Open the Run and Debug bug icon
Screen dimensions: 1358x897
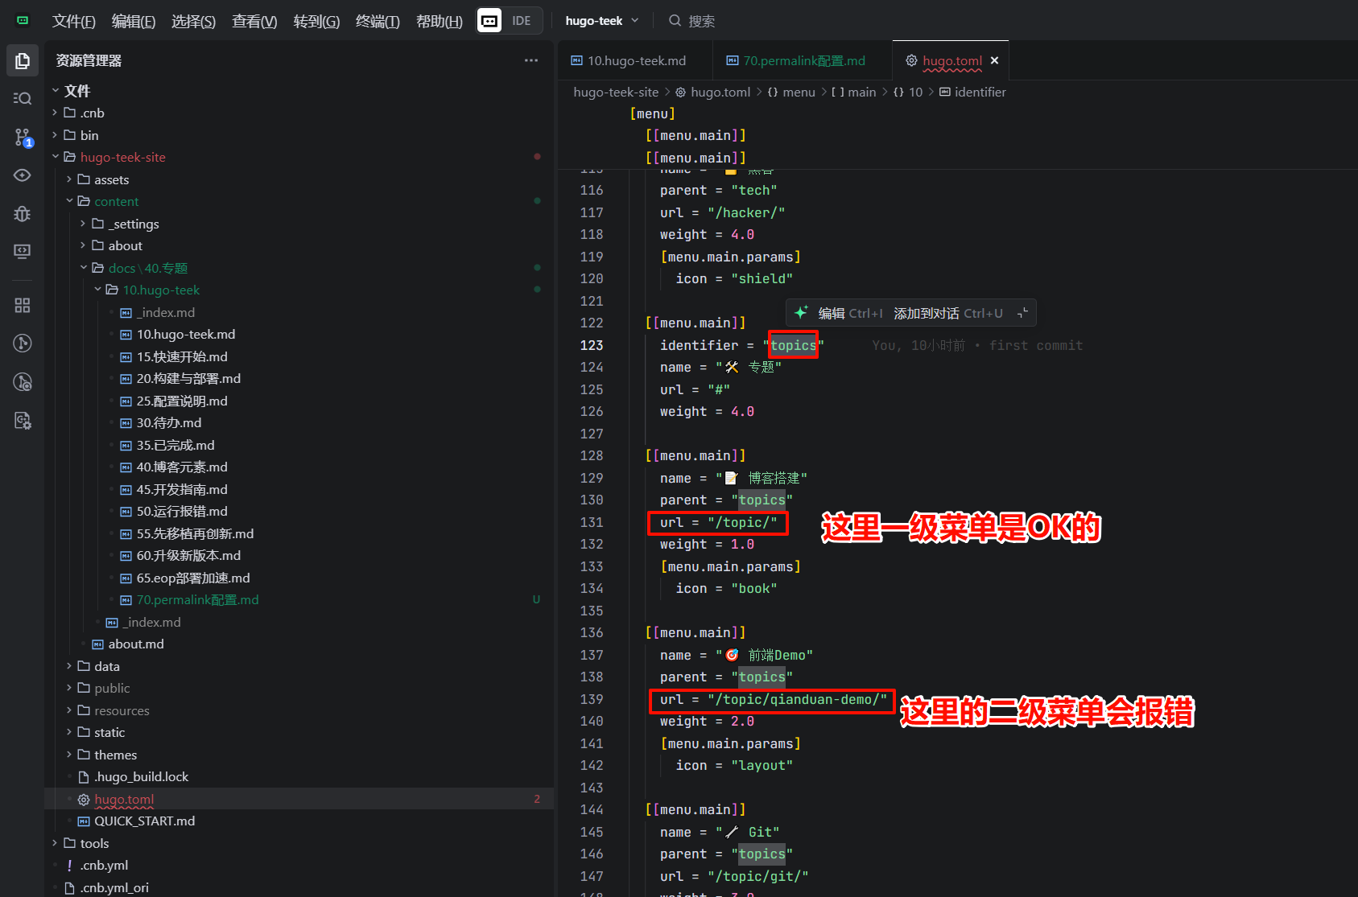(x=23, y=213)
